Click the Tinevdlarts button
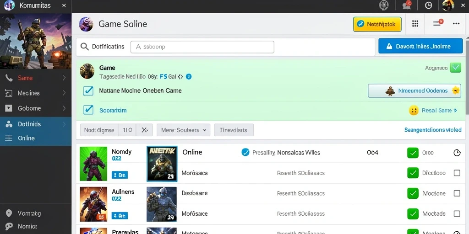This screenshot has width=469, height=234. (234, 130)
